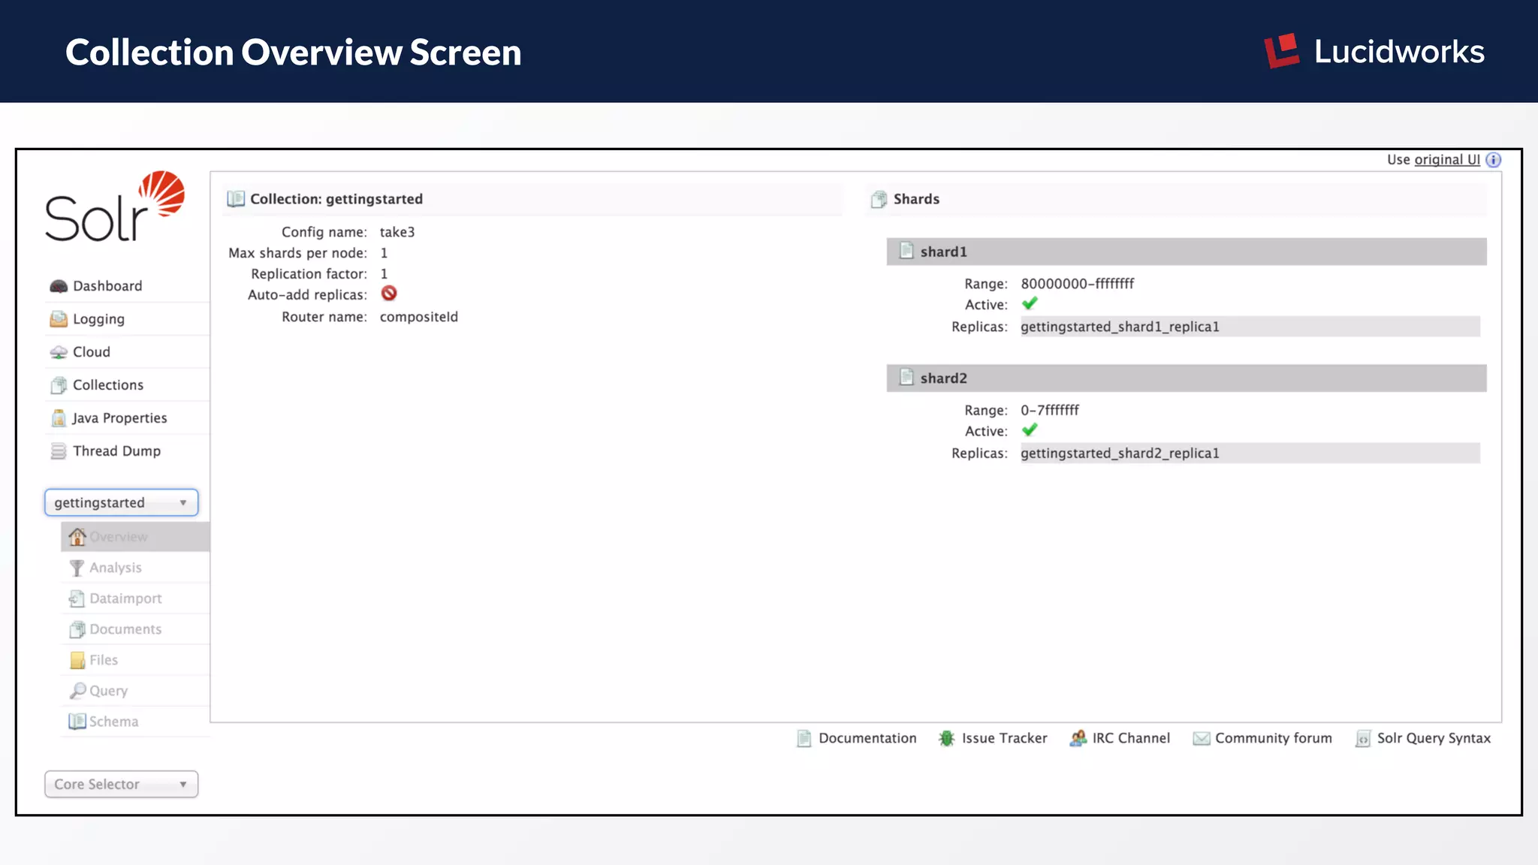Click the Schema book icon
The image size is (1538, 865).
pos(77,722)
